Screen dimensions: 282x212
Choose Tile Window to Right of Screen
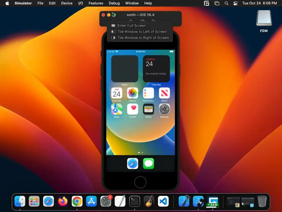click(140, 38)
